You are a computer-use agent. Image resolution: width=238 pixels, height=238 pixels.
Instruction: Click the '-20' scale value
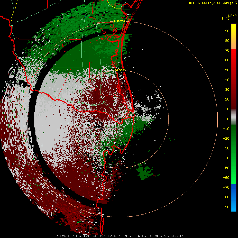[x=226, y=138]
